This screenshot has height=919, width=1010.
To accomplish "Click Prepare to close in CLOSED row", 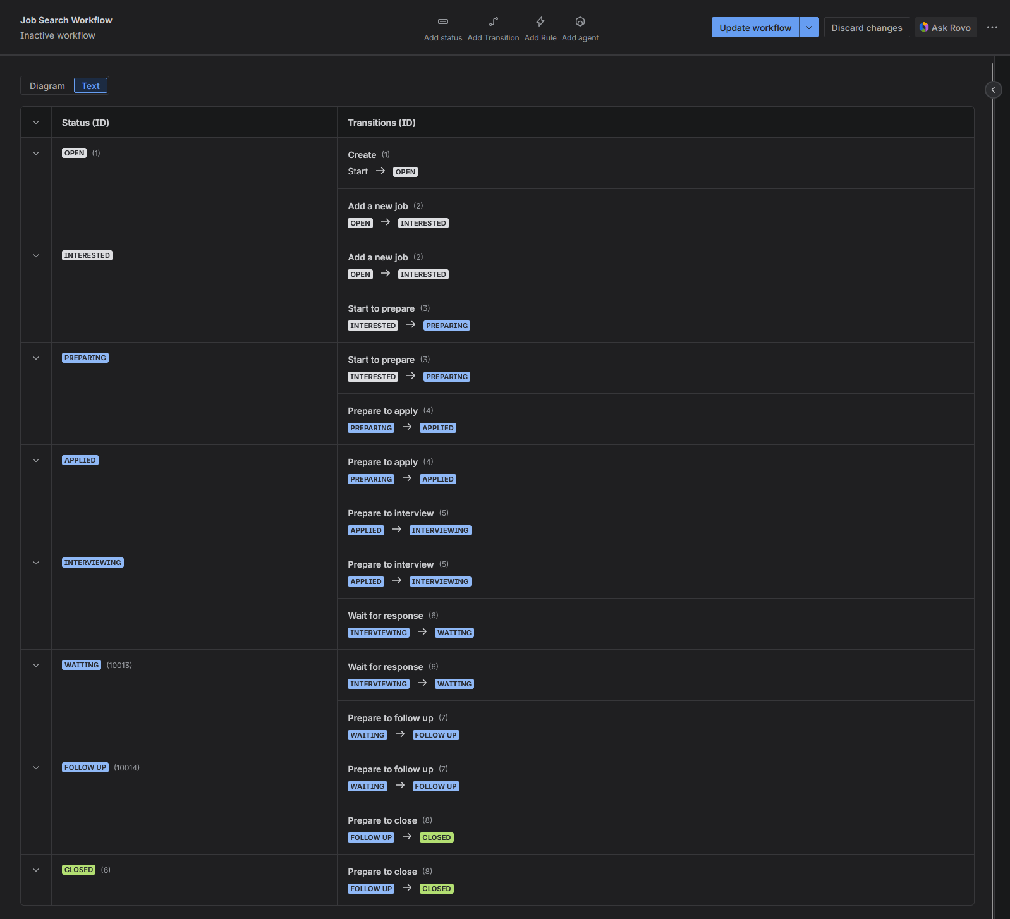I will point(382,872).
